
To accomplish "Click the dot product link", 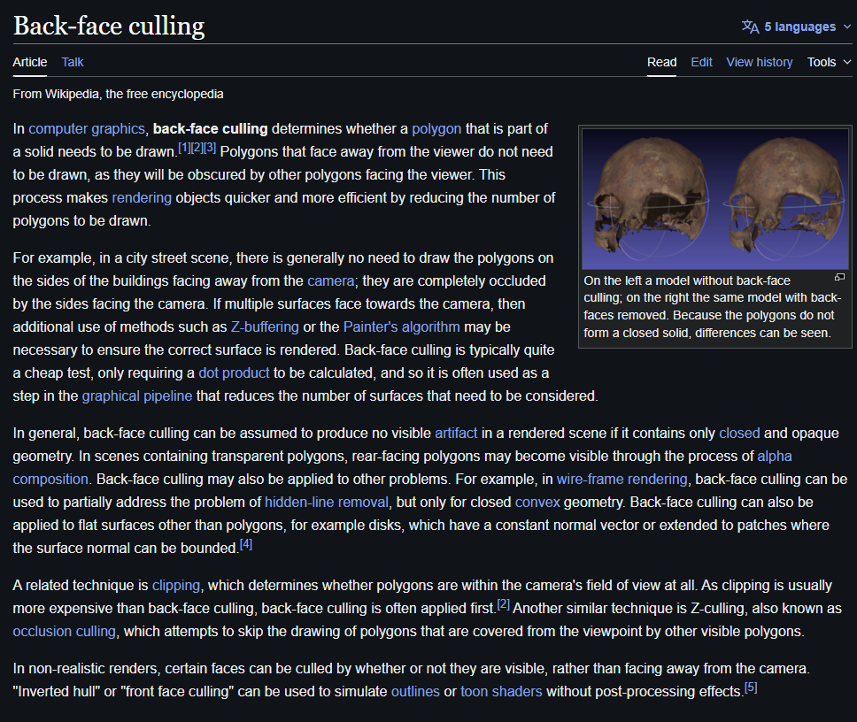I will pyautogui.click(x=234, y=373).
